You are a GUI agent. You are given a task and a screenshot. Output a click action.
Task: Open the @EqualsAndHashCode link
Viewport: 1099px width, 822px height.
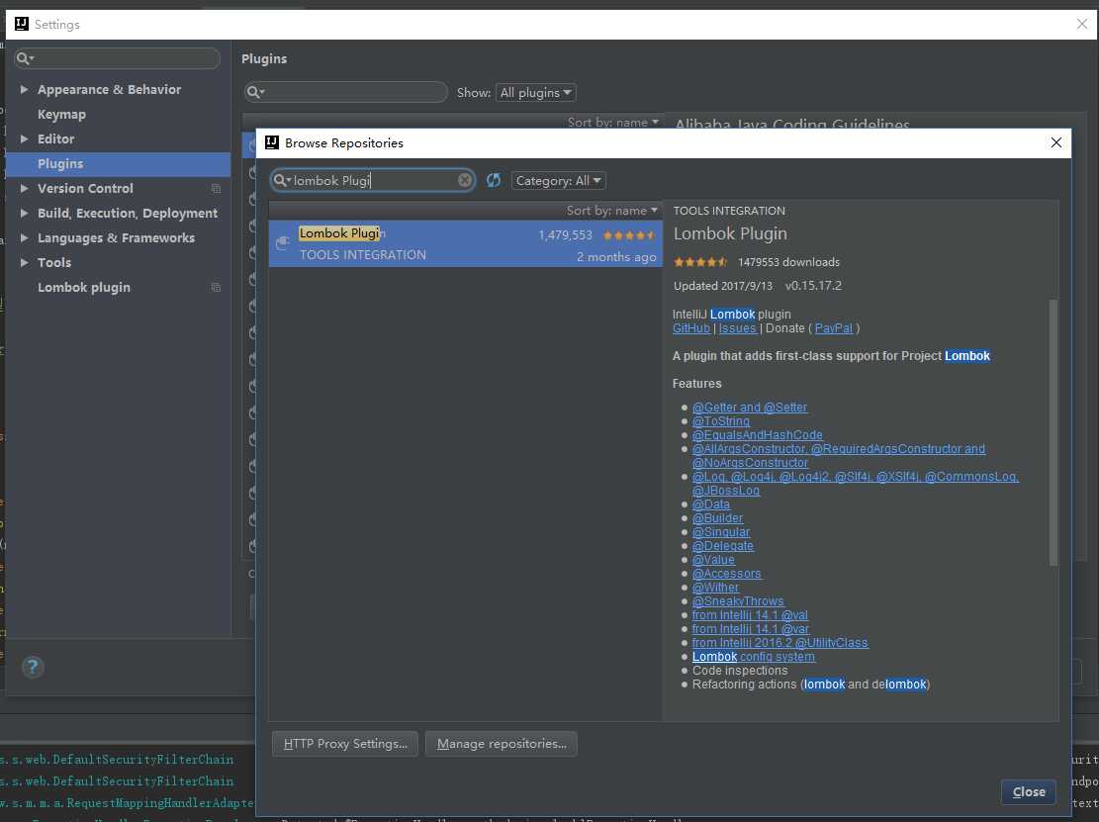point(757,435)
